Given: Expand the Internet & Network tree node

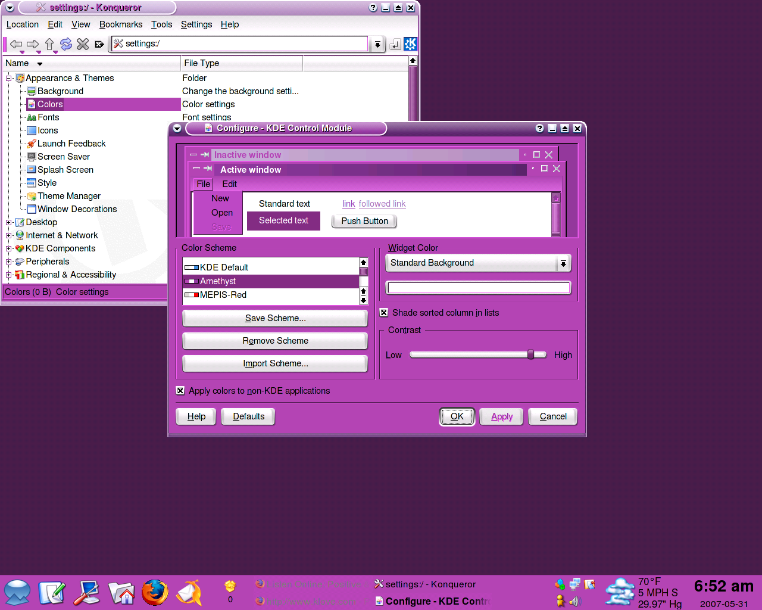Looking at the screenshot, I should (9, 235).
